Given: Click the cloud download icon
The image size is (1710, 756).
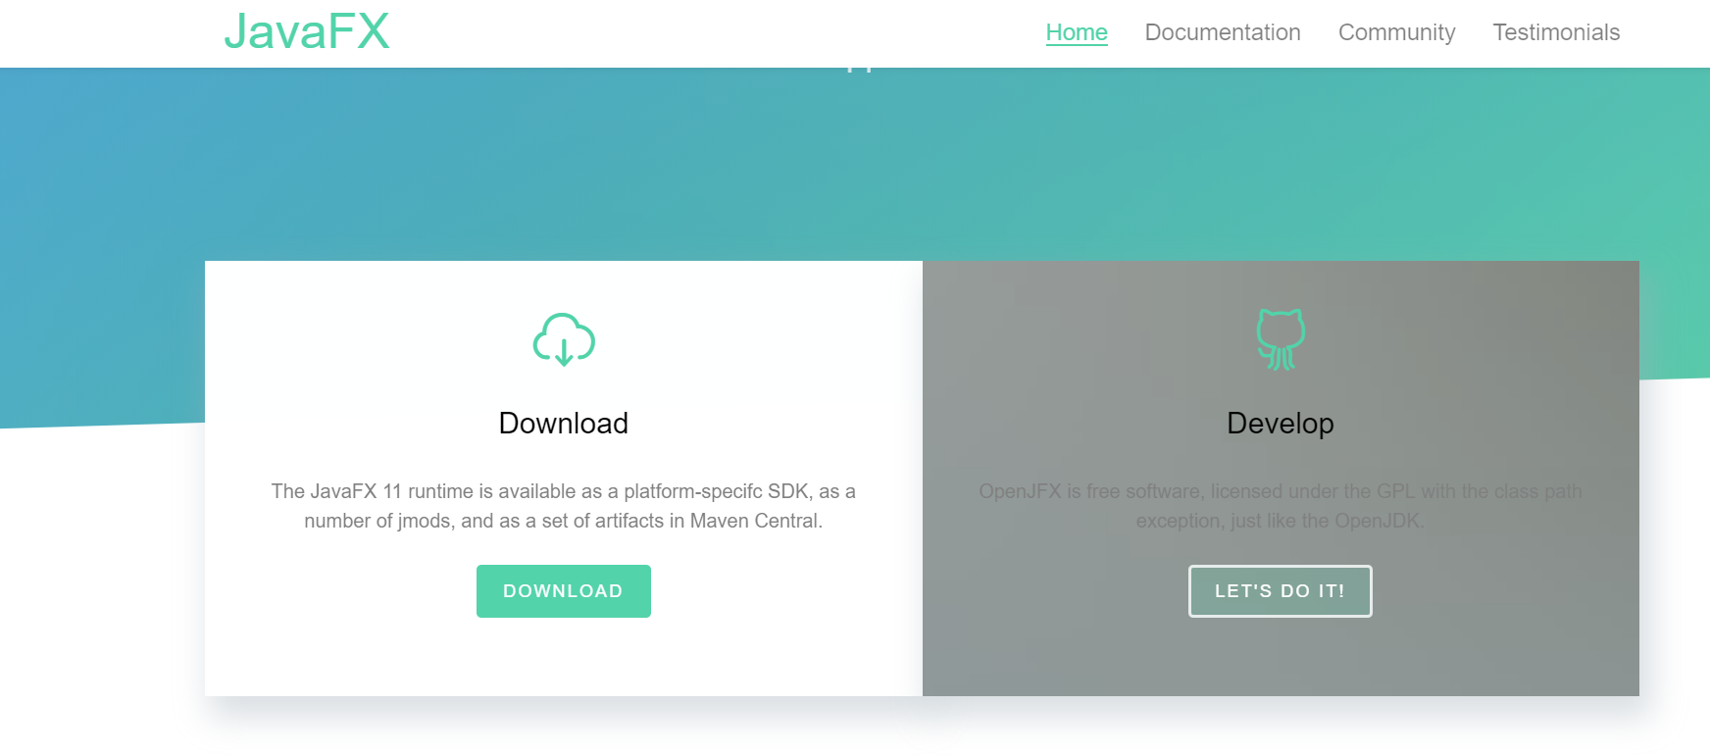Looking at the screenshot, I should [x=564, y=339].
